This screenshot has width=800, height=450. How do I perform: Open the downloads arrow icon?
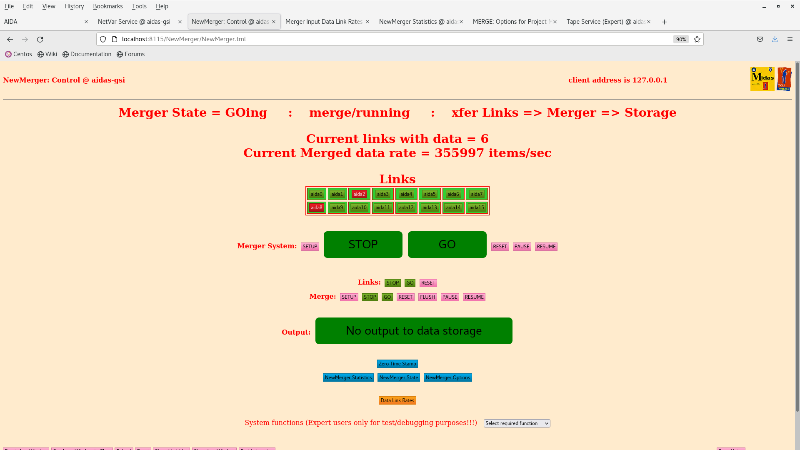(775, 39)
